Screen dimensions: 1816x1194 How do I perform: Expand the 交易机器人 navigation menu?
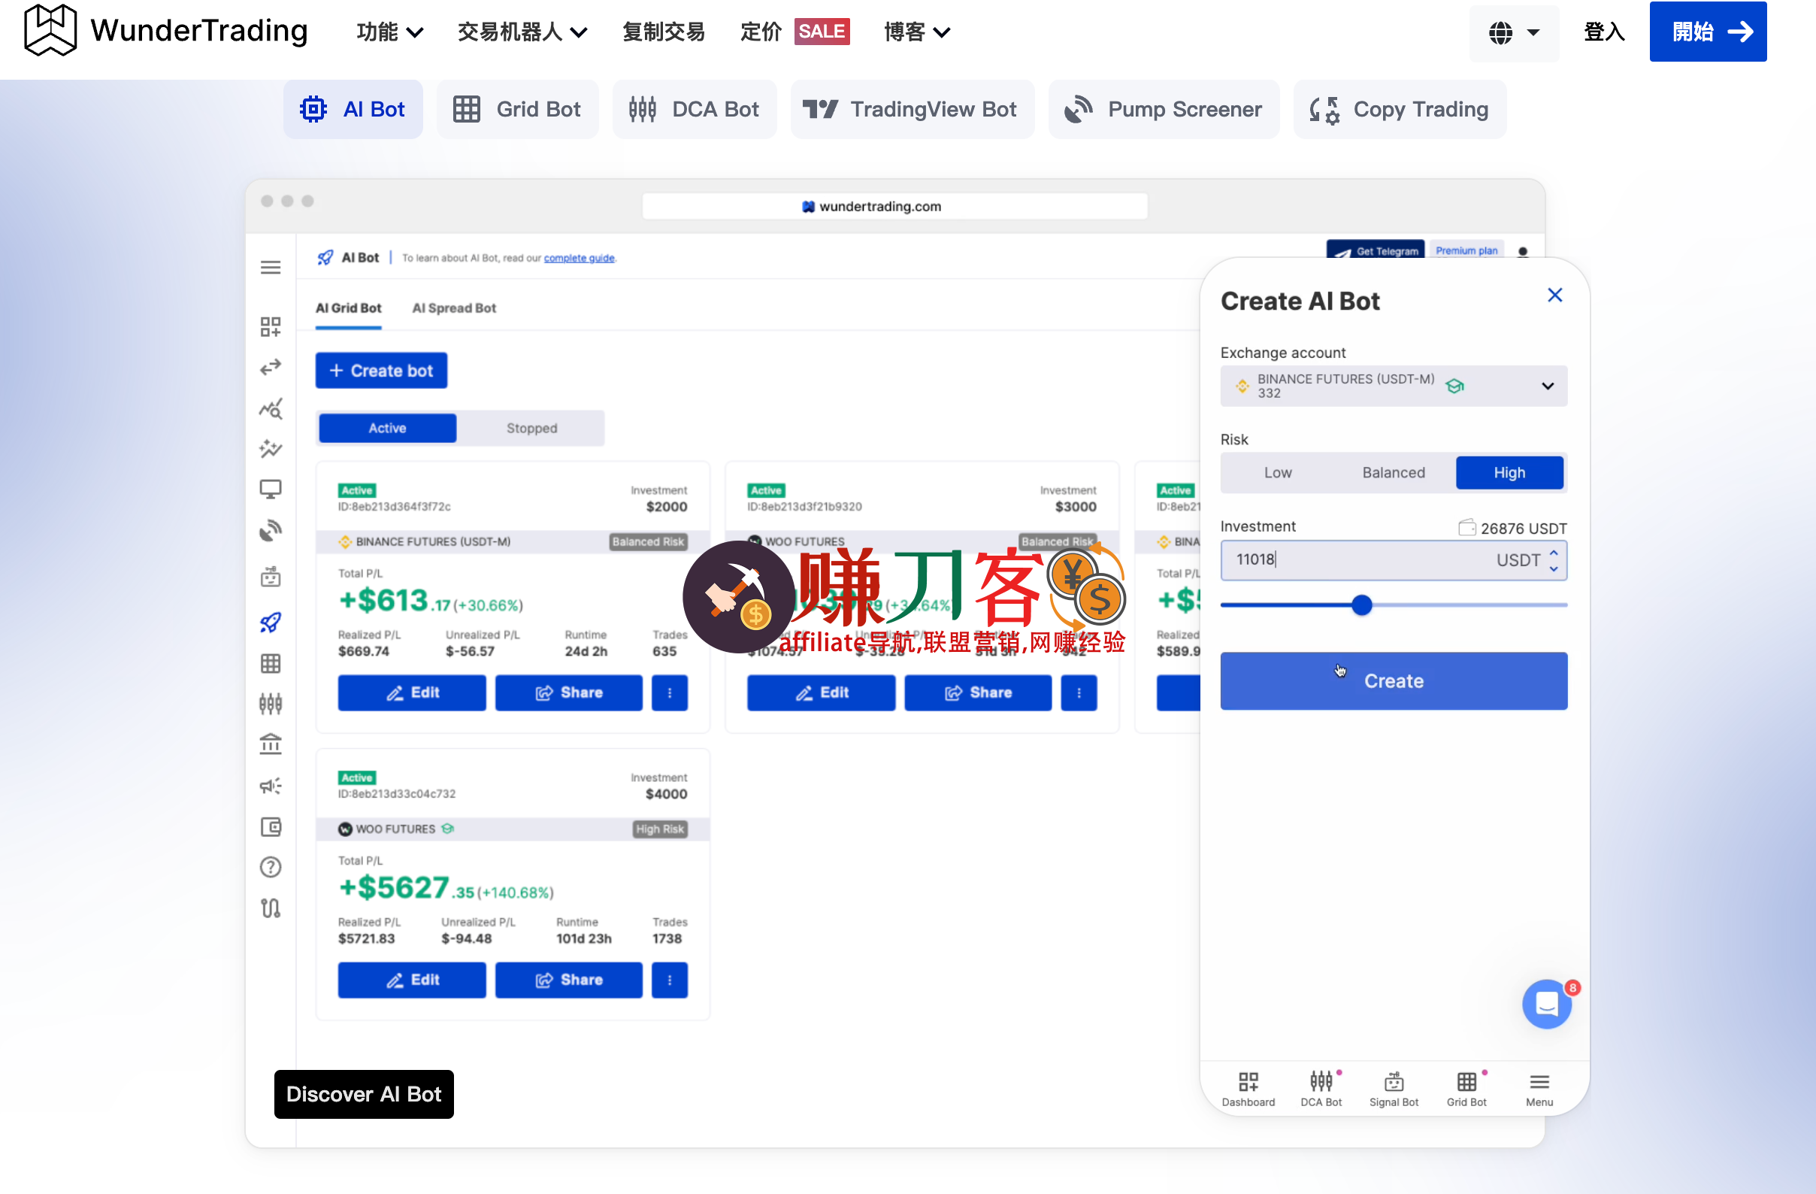coord(522,32)
